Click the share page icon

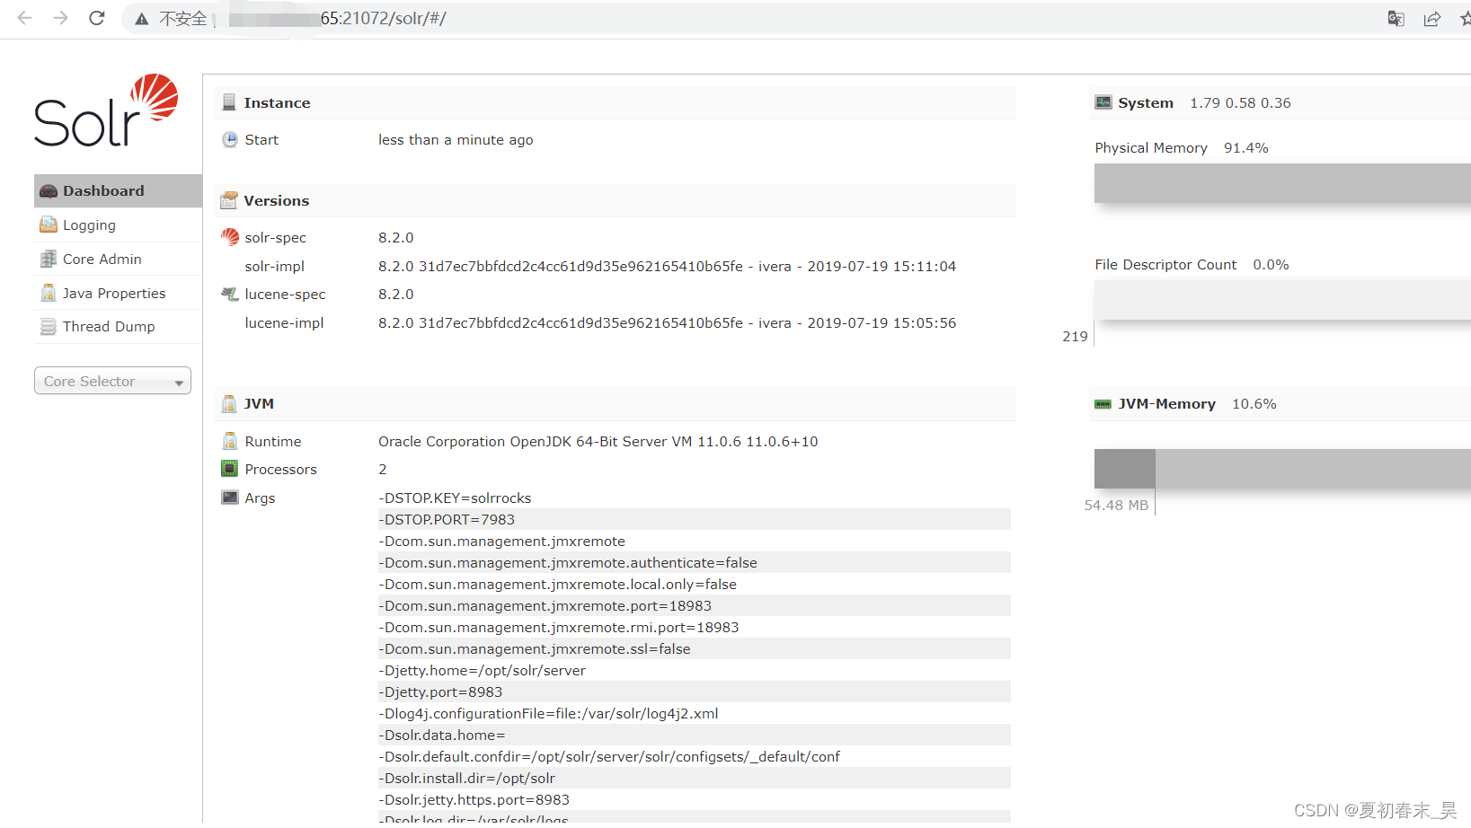(x=1432, y=19)
